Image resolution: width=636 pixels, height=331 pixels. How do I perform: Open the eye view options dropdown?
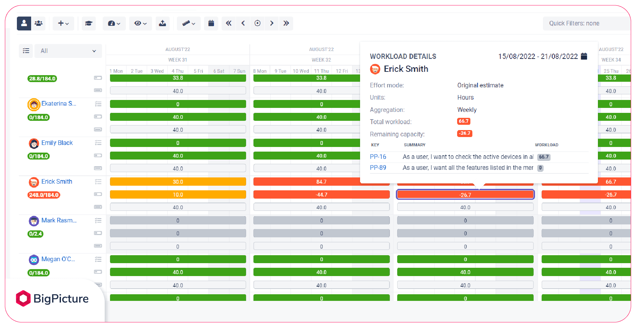[140, 24]
